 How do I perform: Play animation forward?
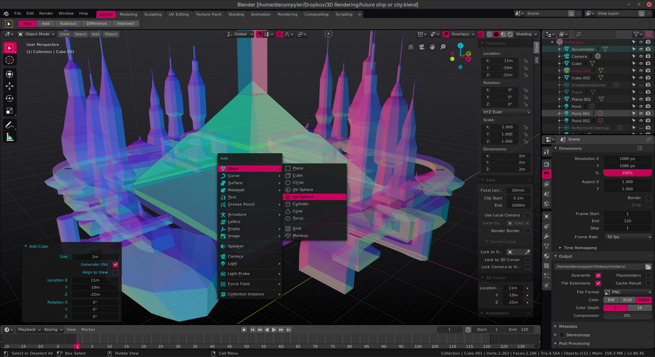click(274, 329)
